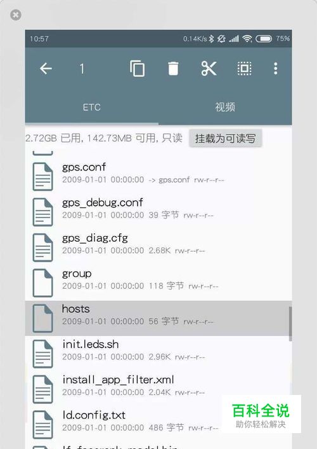Close the image overlay with X
Image resolution: width=317 pixels, height=449 pixels.
coord(16,15)
